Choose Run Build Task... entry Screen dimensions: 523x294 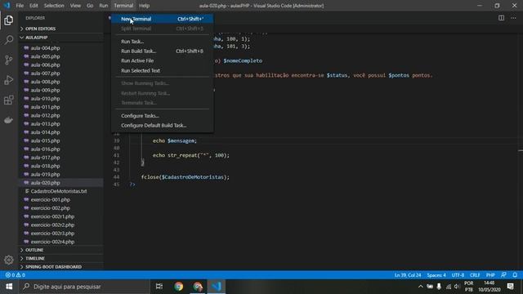coord(162,51)
